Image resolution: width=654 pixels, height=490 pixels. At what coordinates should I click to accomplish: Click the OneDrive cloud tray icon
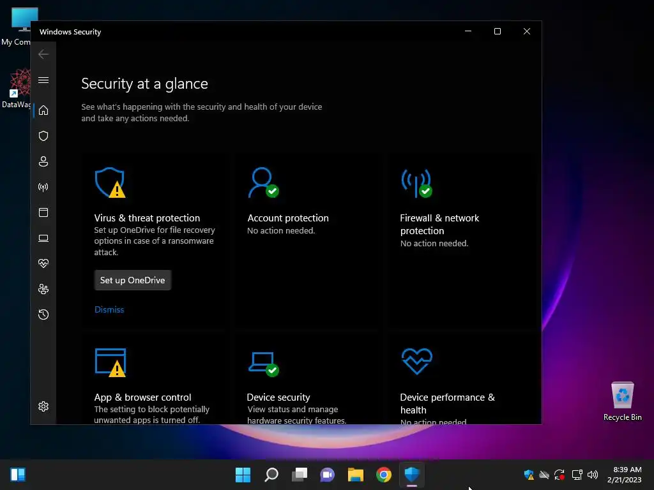(x=544, y=475)
